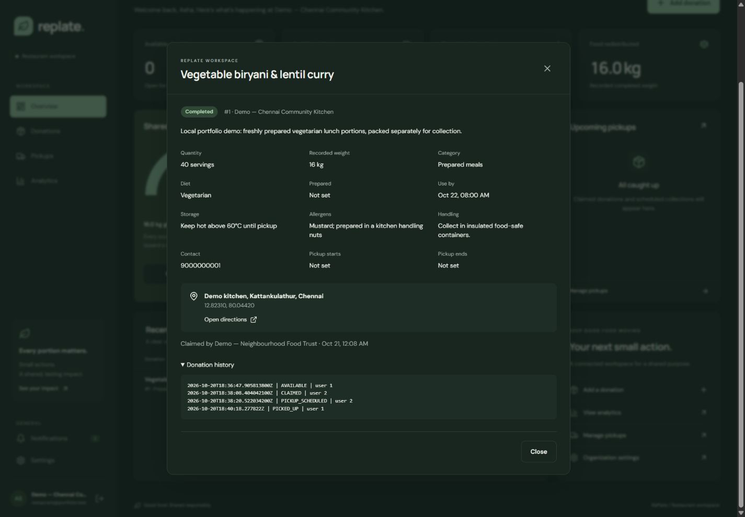
Task: Click the sign-out icon beside the user profile
Action: [99, 499]
